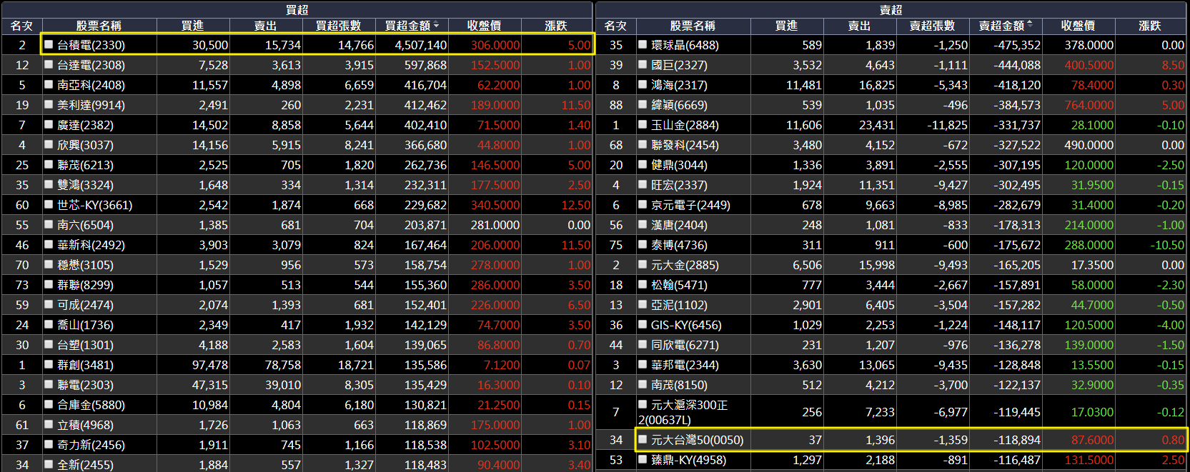The height and width of the screenshot is (472, 1190).
Task: Toggle the checkbox next to 廣達(2382)
Action: [49, 124]
